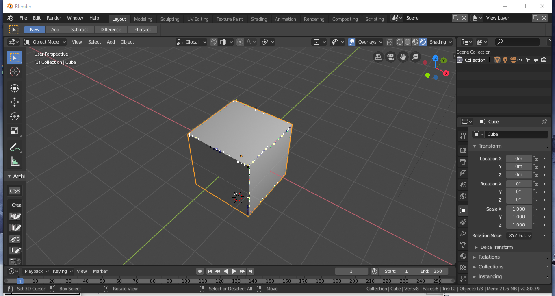Screen dimensions: 555x296
Task: Click the Intersect selection mode button
Action: pos(142,30)
